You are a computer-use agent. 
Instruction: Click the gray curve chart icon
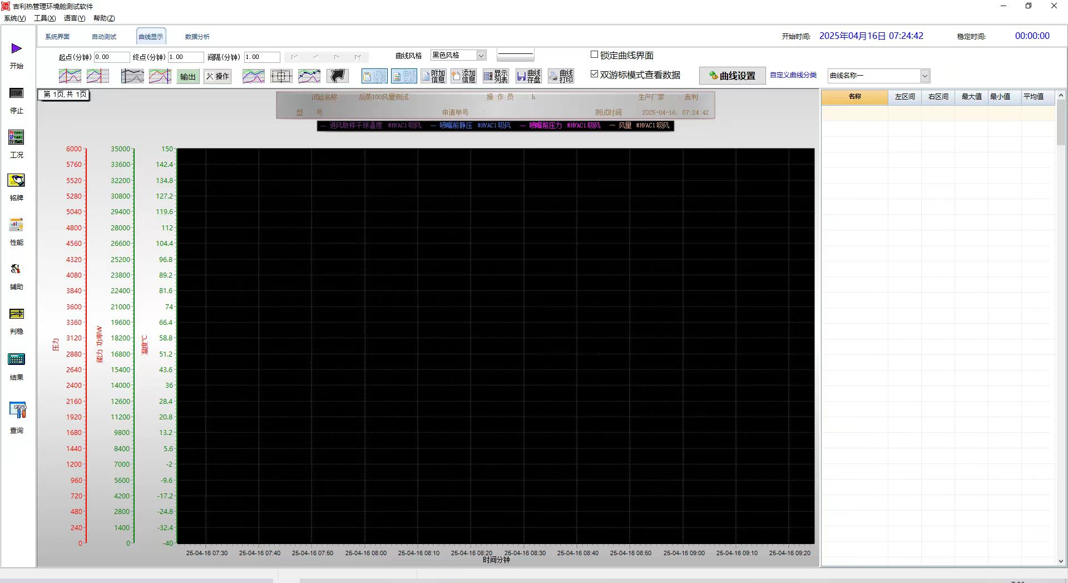(x=132, y=76)
